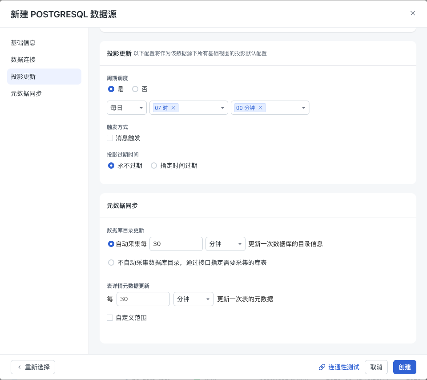Select 不自动采集数据库目录 radio option
Image resolution: width=427 pixels, height=380 pixels.
click(x=111, y=263)
